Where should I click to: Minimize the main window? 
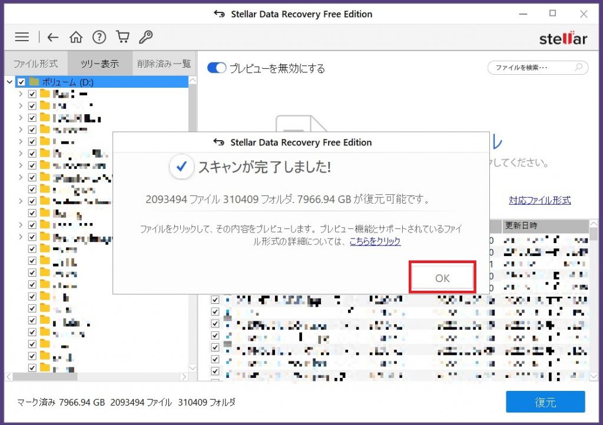pyautogui.click(x=523, y=14)
